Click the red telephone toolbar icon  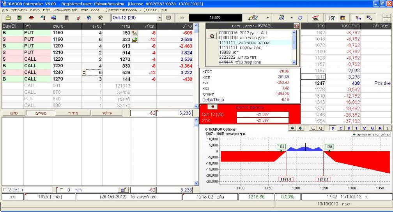(31, 18)
